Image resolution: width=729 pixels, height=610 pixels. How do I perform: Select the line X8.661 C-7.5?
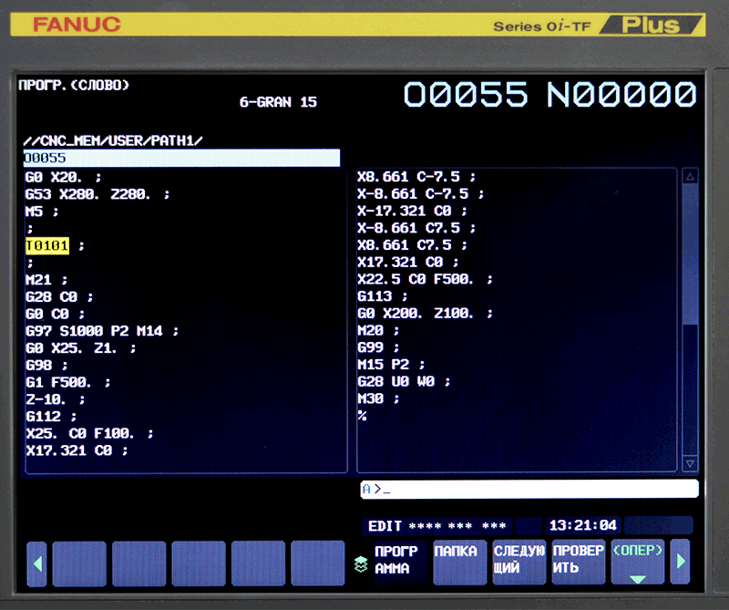416,177
